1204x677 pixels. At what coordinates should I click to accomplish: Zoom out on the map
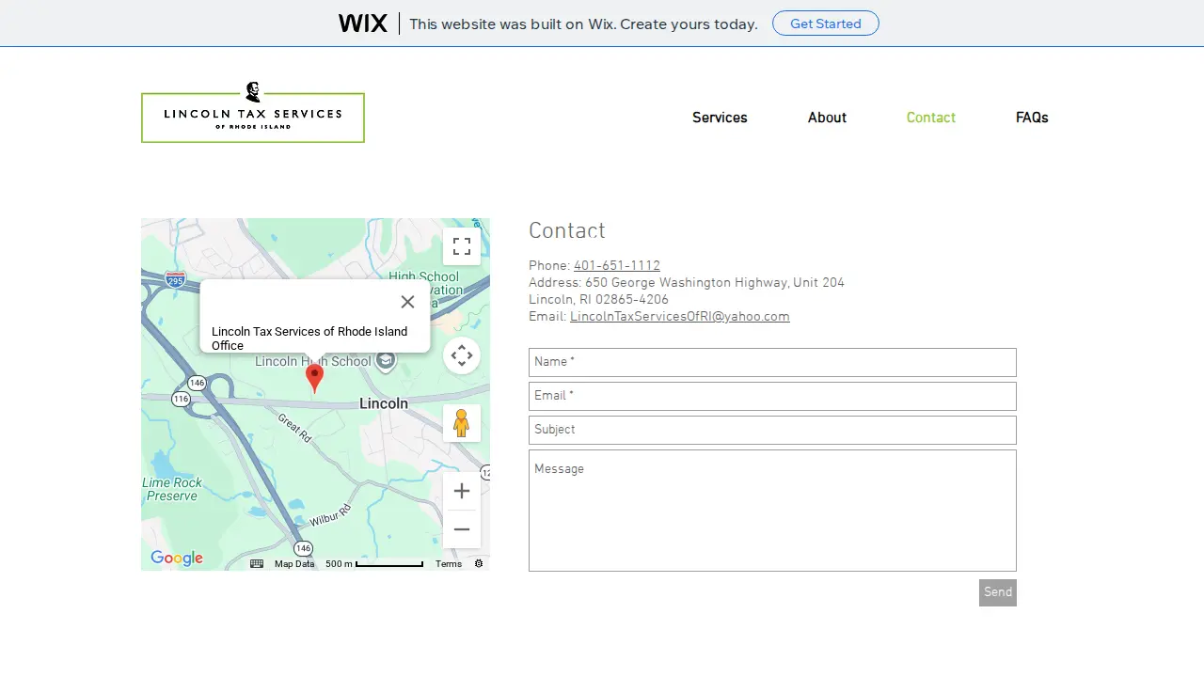tap(462, 529)
